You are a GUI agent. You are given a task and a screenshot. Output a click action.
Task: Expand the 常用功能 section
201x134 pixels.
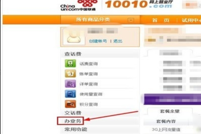(x=76, y=129)
